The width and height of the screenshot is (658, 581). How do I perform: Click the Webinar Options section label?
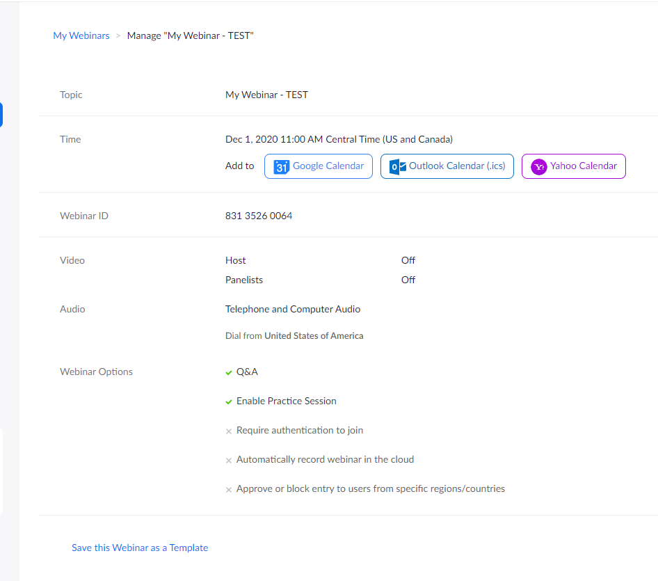pos(96,372)
